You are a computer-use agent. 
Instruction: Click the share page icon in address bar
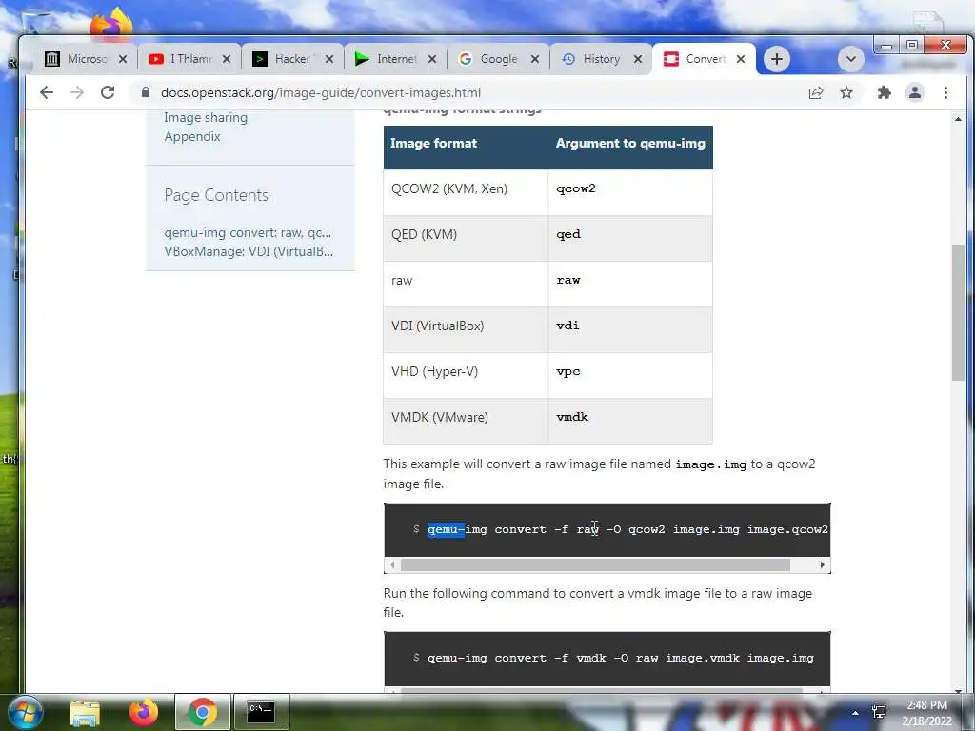816,92
